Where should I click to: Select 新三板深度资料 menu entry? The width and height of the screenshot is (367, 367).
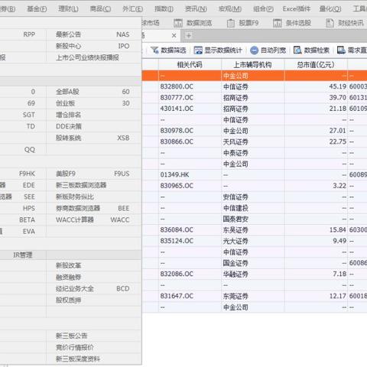[x=94, y=359]
